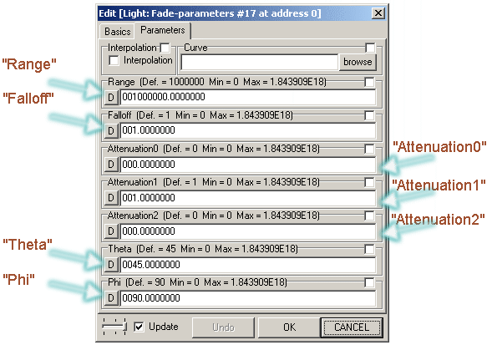Click the Phi value input field
Screen dimensions: 492x345
click(x=248, y=298)
